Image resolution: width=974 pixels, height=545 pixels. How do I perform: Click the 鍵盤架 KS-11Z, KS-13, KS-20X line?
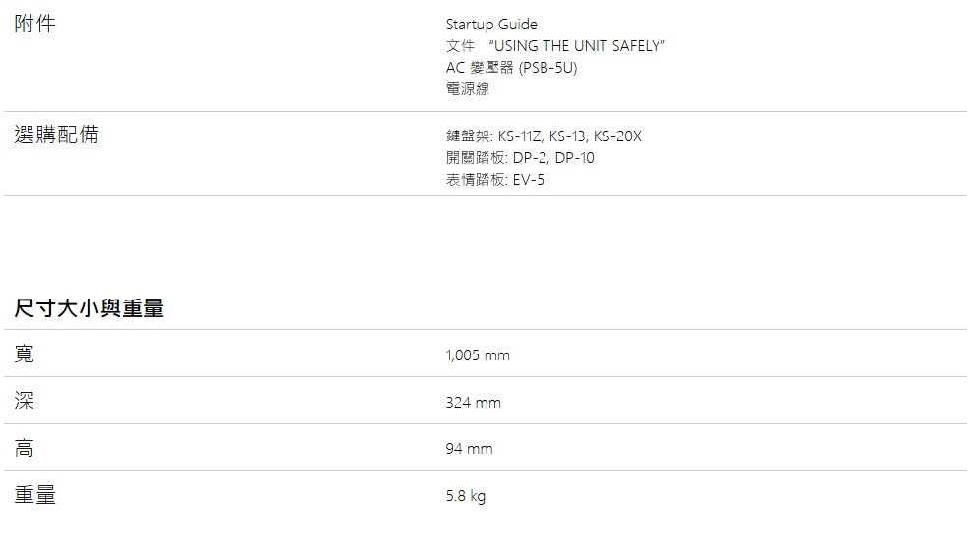[x=544, y=136]
